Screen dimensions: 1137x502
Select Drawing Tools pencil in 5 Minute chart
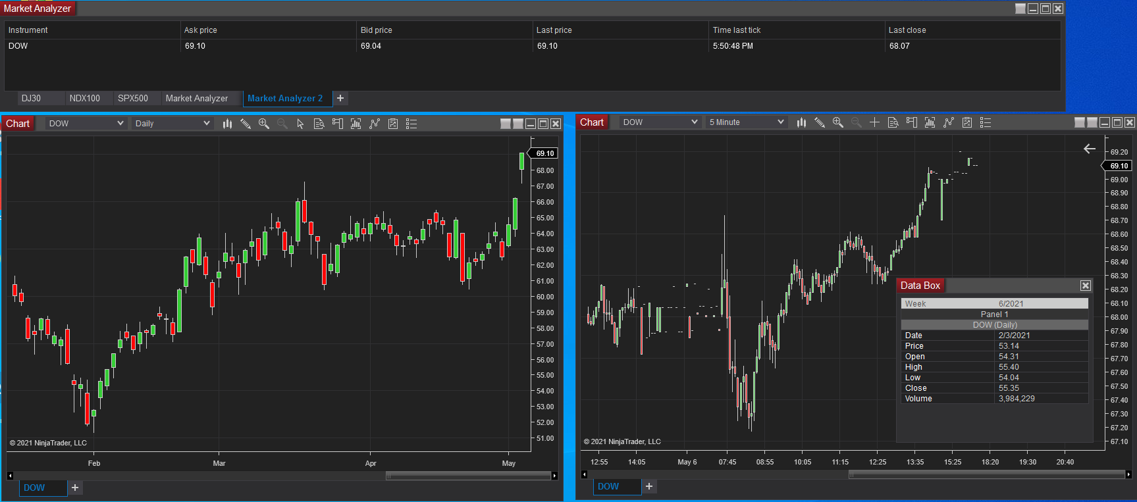(x=820, y=122)
